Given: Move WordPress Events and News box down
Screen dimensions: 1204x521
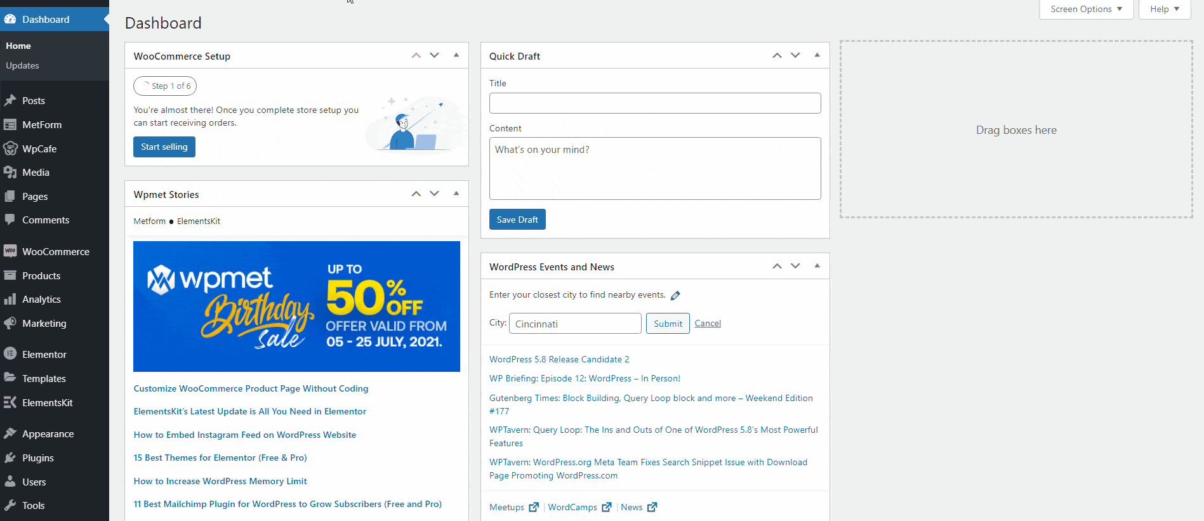Looking at the screenshot, I should (x=795, y=266).
